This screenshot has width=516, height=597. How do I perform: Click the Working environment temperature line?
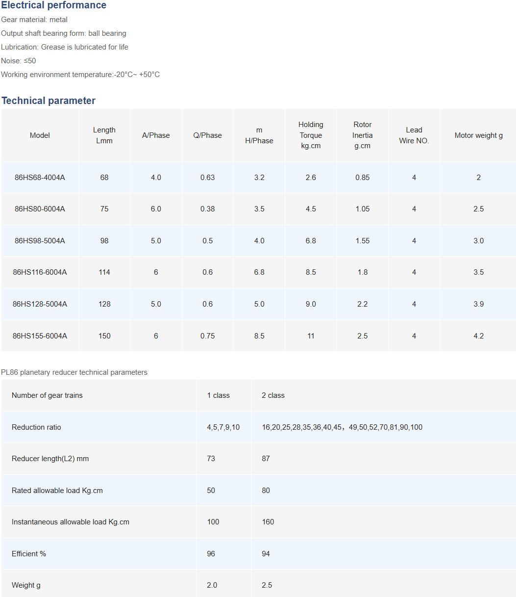click(80, 75)
